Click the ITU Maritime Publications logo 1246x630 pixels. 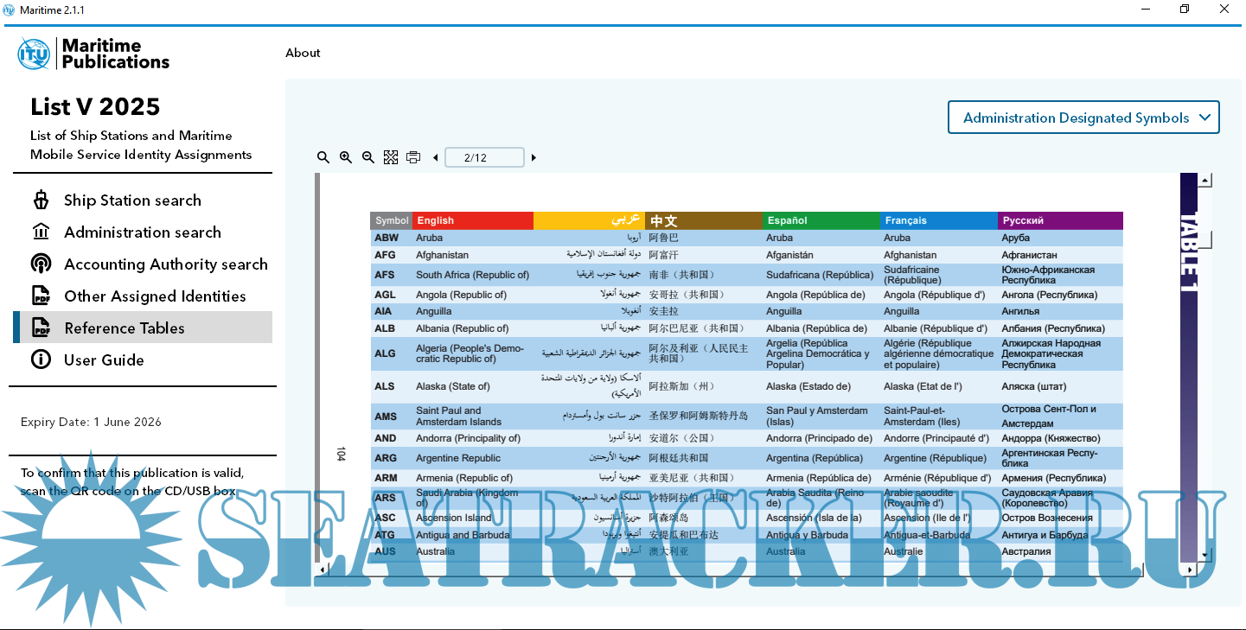(93, 54)
